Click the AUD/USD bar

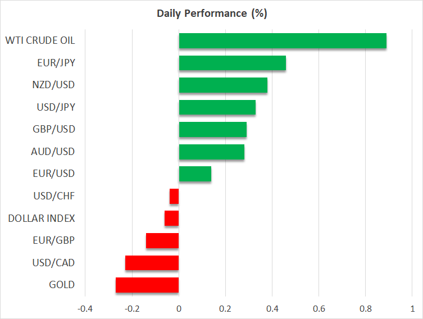(211, 152)
